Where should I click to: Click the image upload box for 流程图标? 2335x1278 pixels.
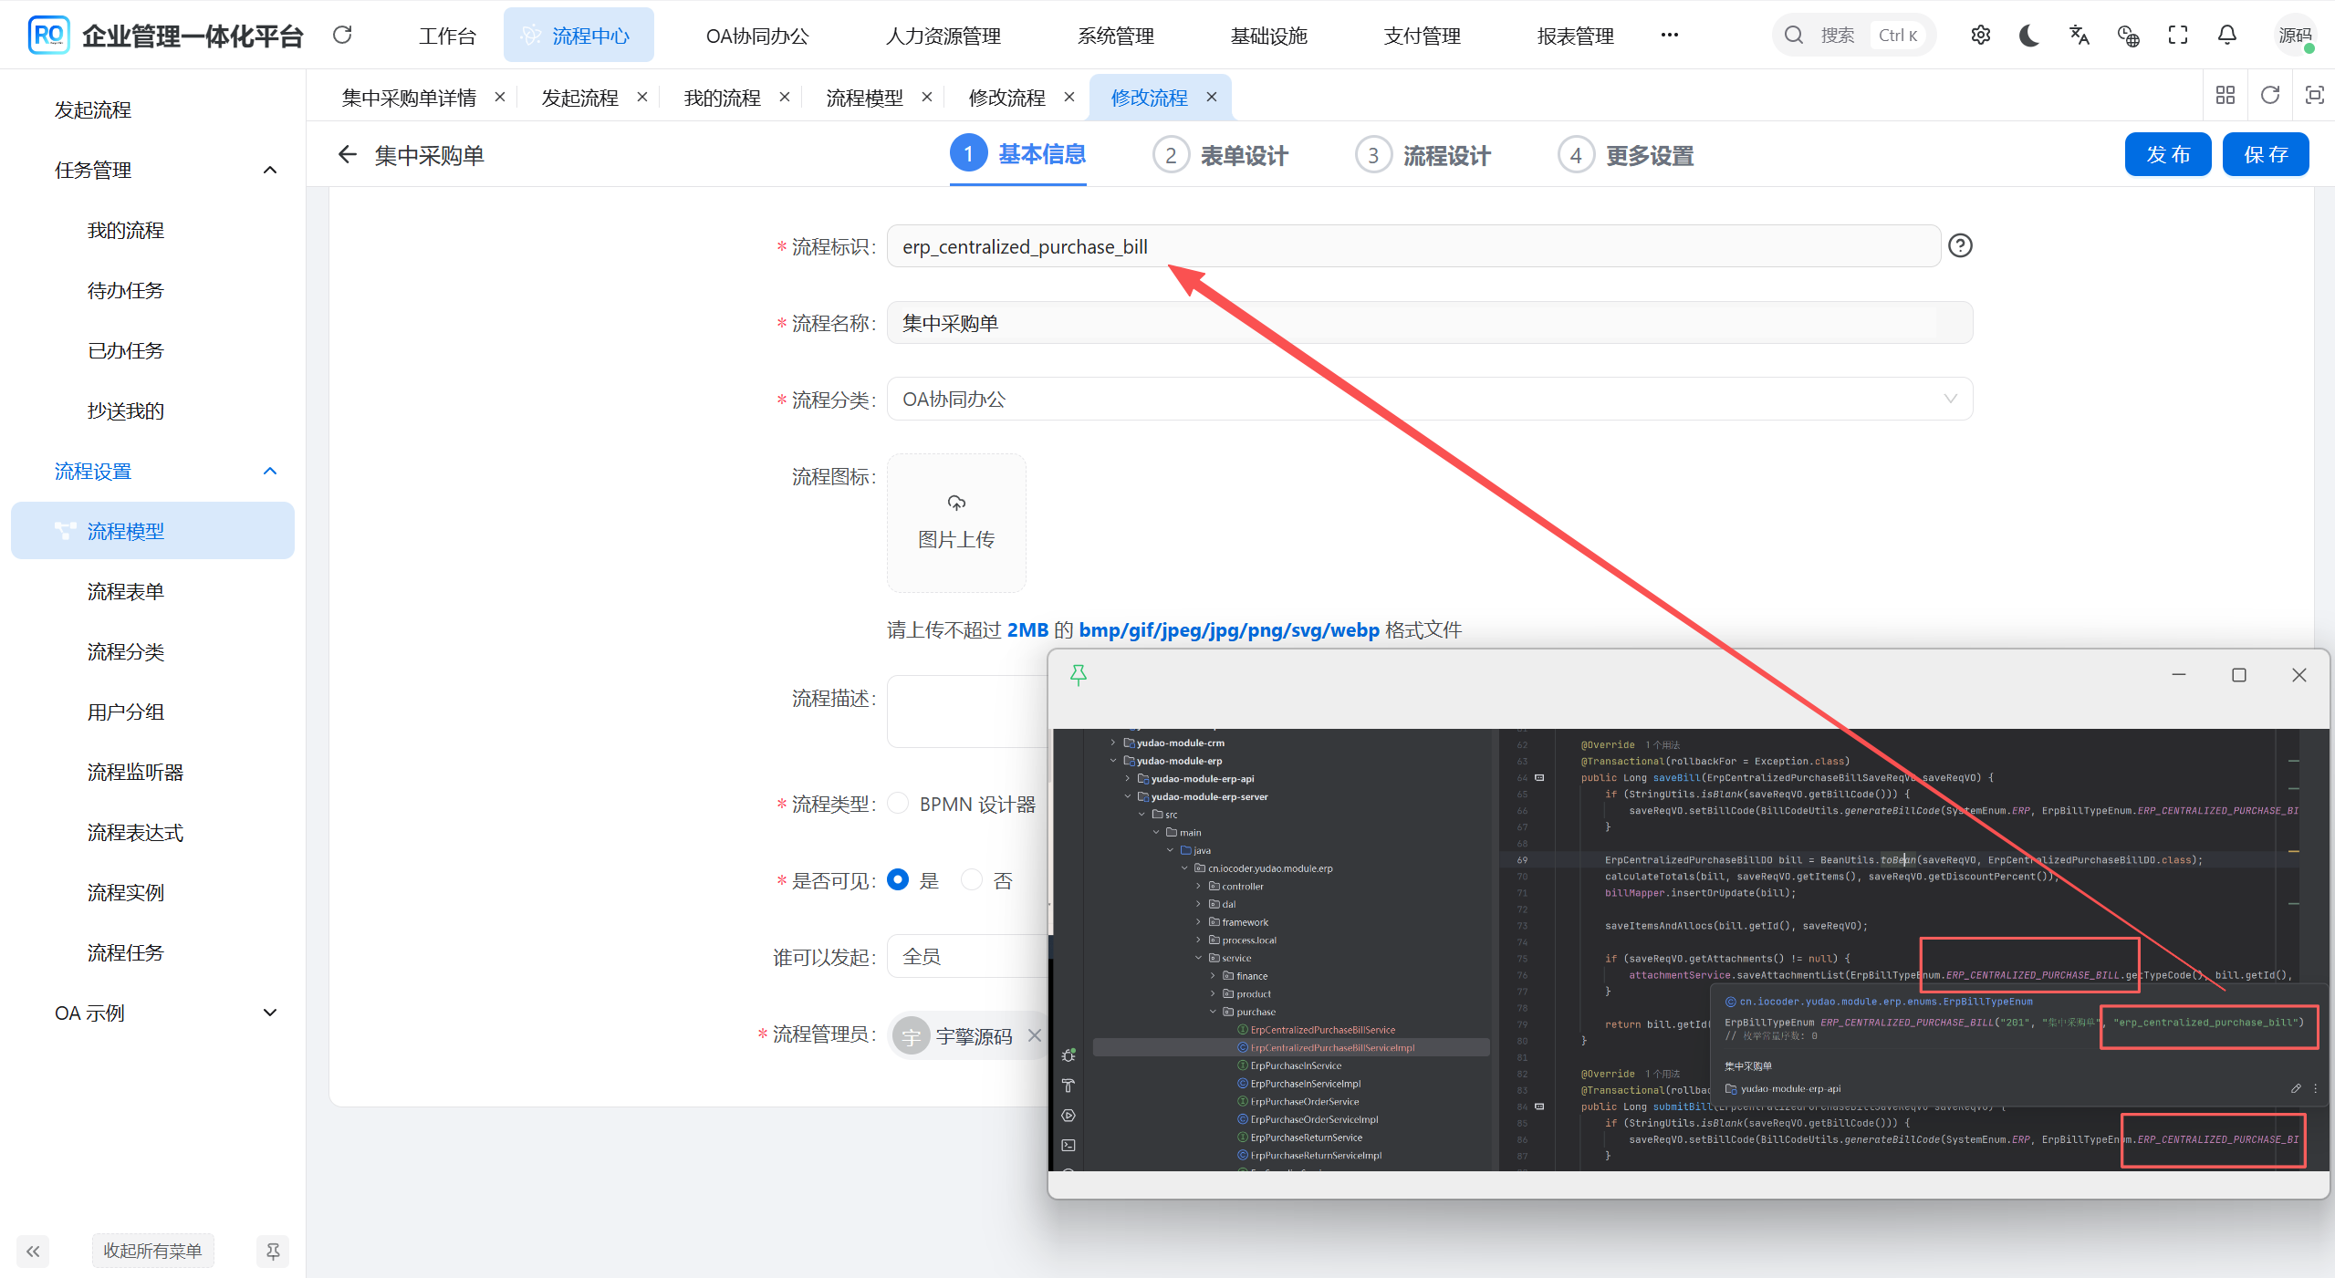click(x=955, y=523)
